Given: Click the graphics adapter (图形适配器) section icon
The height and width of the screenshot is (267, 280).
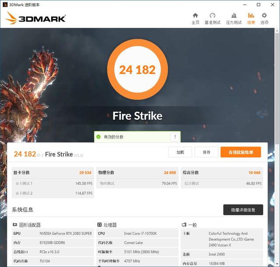Looking at the screenshot, I should (15, 224).
